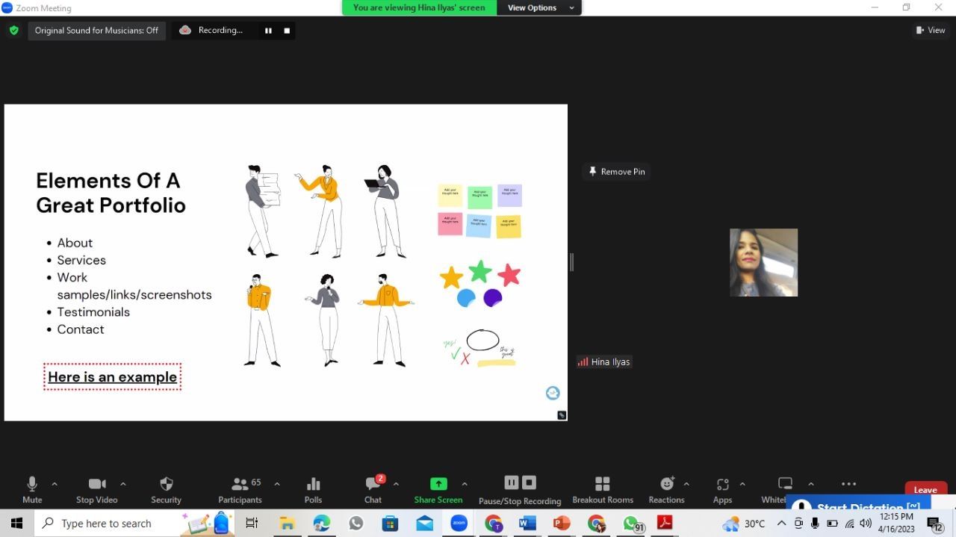The image size is (956, 537).
Task: Open the Reactions smiley icon
Action: pyautogui.click(x=666, y=489)
